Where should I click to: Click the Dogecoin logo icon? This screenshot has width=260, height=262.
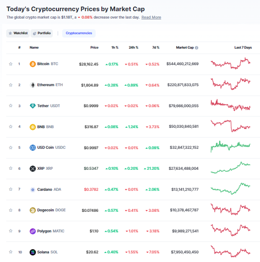32,210
